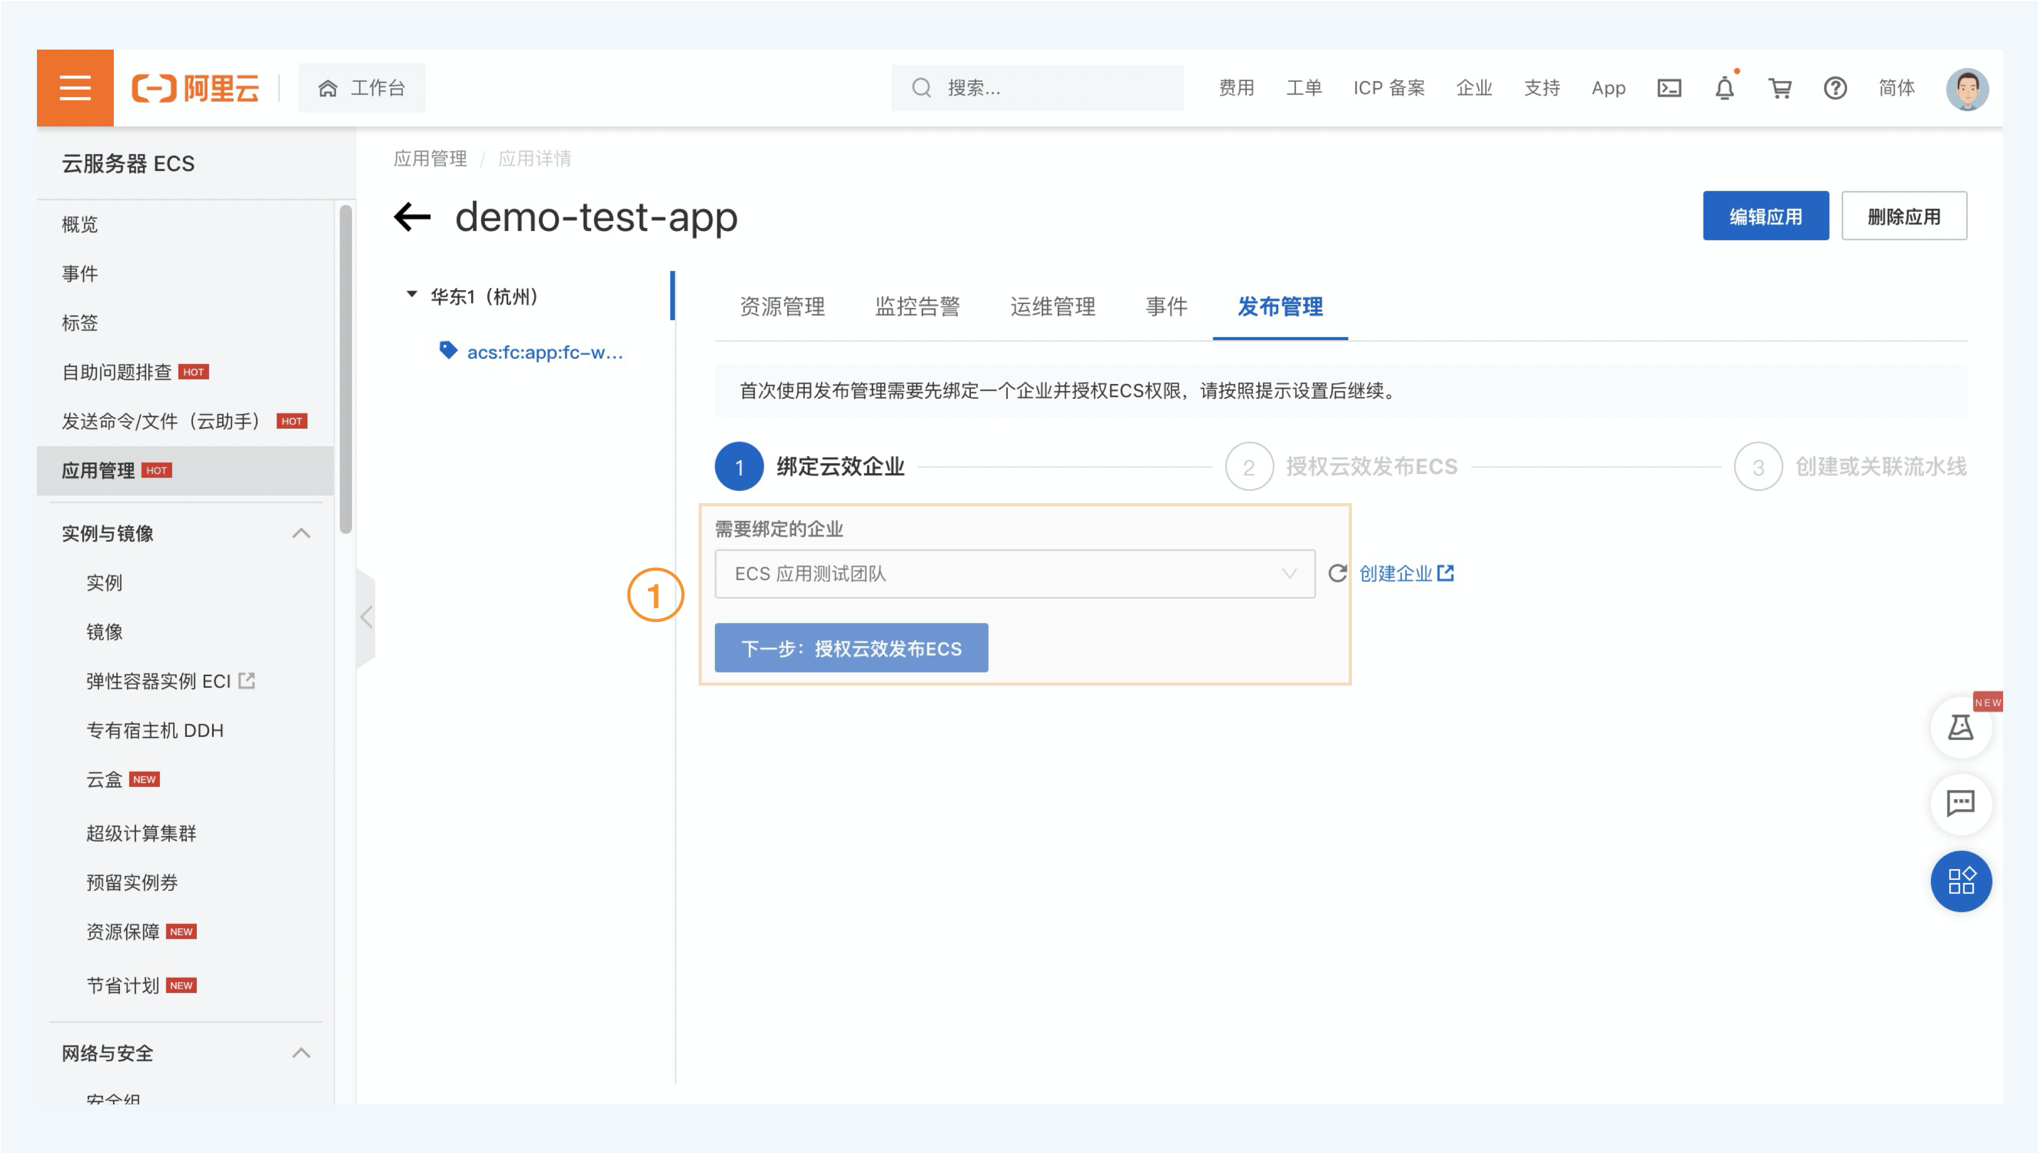2039x1154 pixels.
Task: Open the blue apps grid floating button
Action: click(1960, 881)
